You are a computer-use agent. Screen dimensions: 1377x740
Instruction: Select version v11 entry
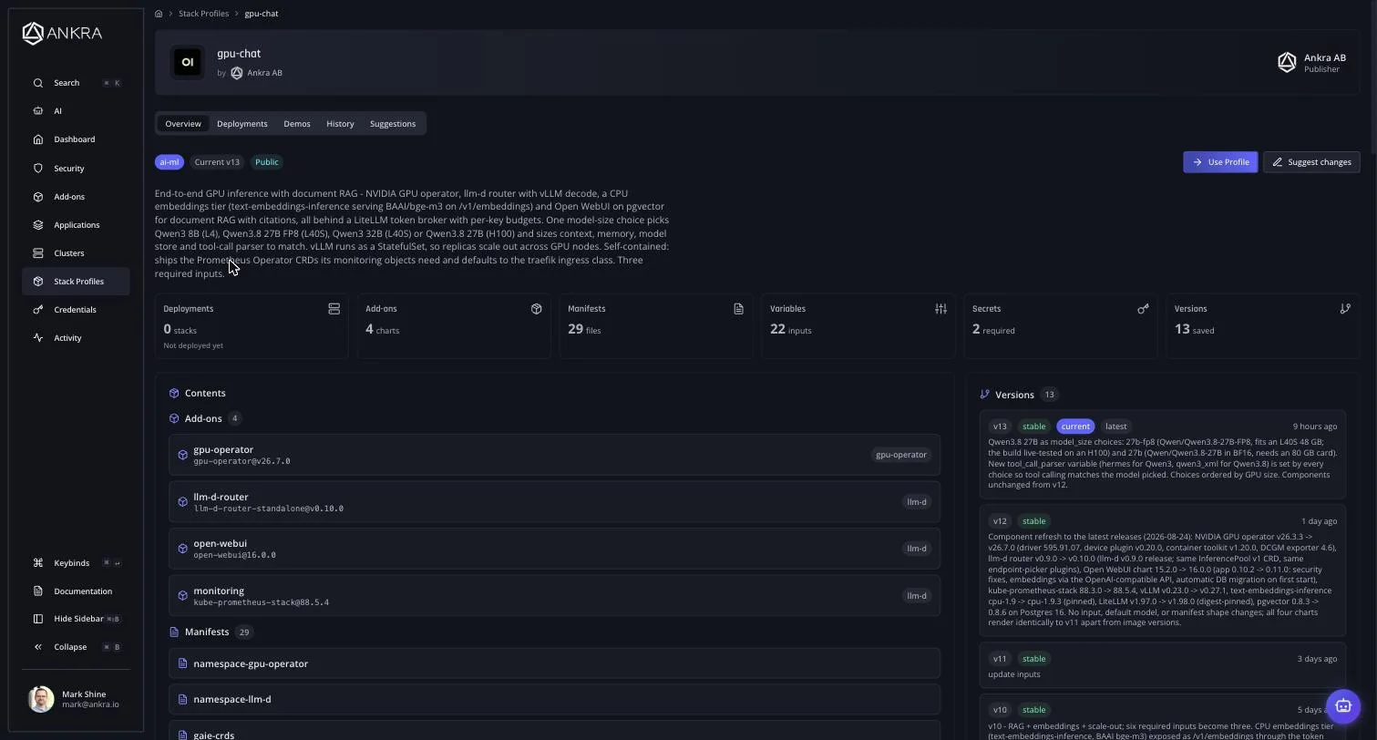[x=1163, y=666]
